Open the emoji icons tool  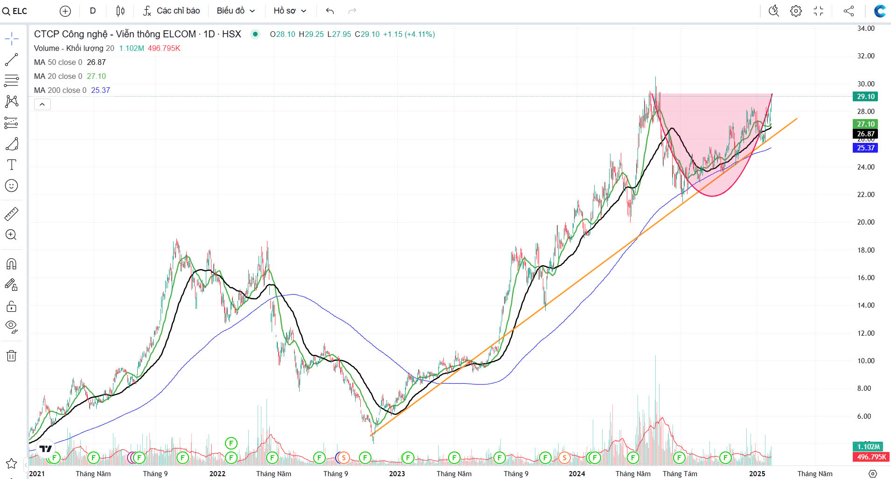[12, 186]
